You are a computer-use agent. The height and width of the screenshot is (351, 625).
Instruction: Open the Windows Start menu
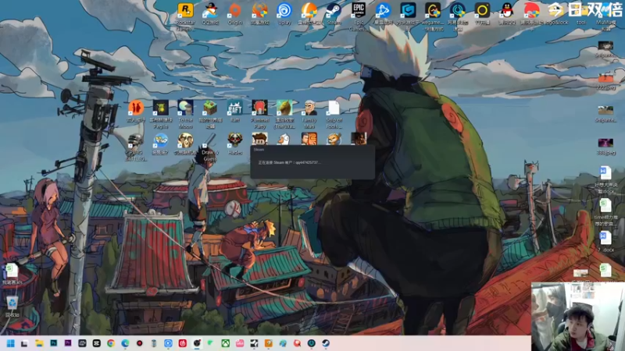[x=11, y=343]
